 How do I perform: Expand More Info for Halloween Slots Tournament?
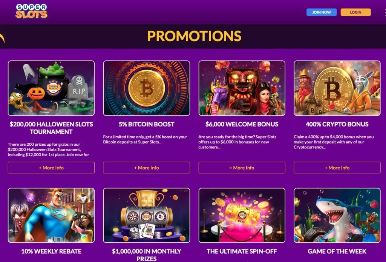(51, 168)
